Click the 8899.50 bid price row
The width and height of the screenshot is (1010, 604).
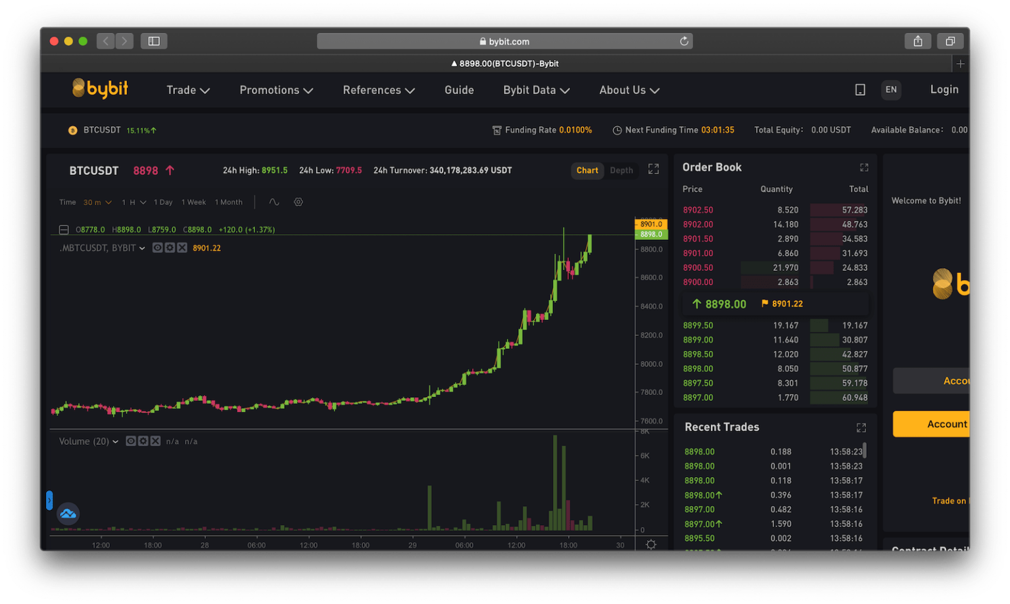coord(775,325)
